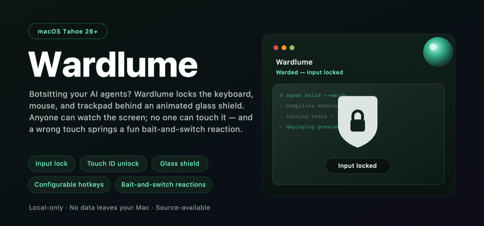Click the 'running tests' terminal line
Image resolution: width=484 pixels, height=226 pixels.
309,116
